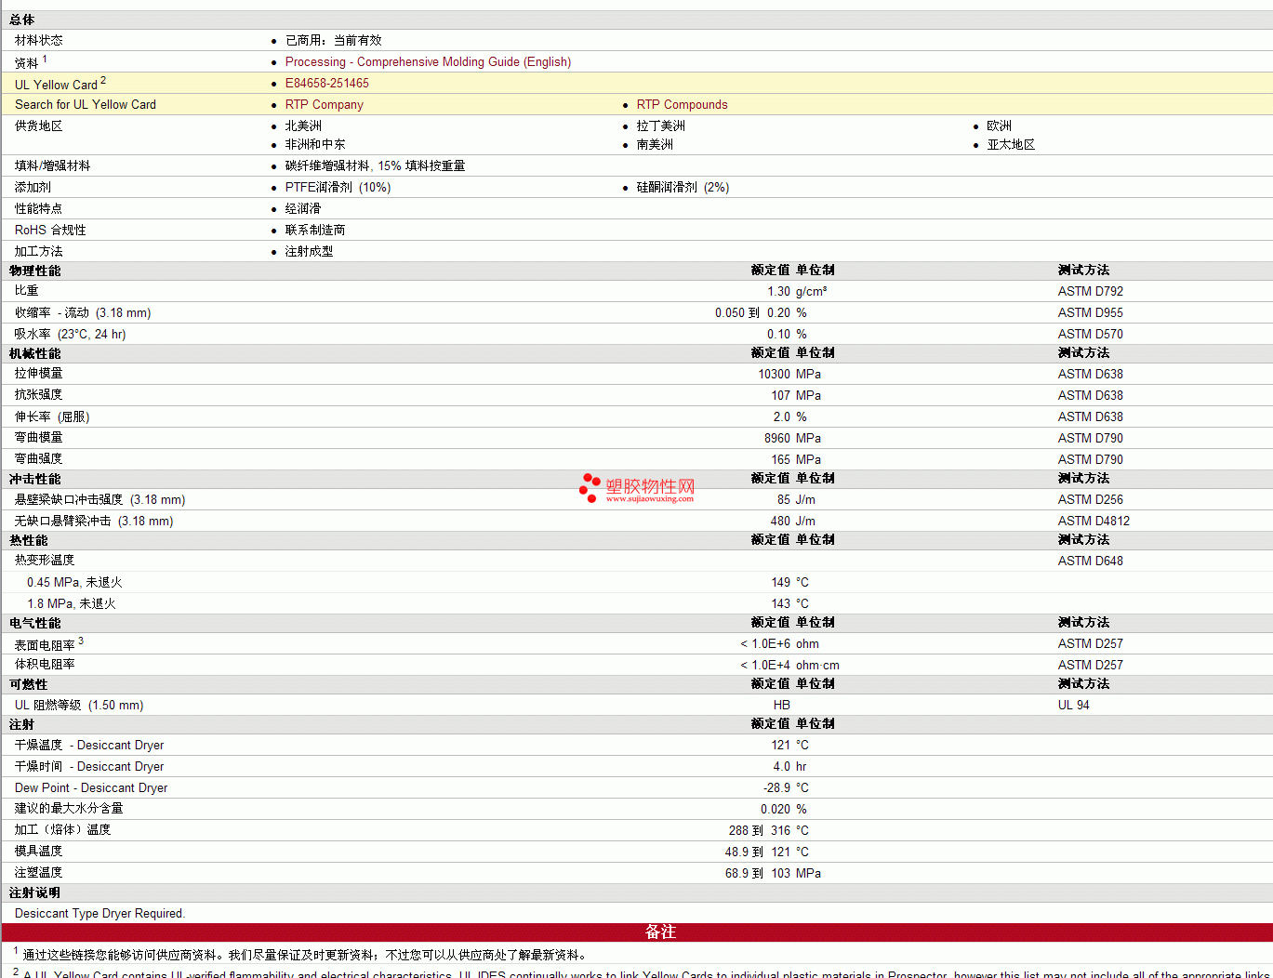Click the 硅酮润滑剂 (2%) additive
Image resolution: width=1273 pixels, height=978 pixels.
(683, 187)
